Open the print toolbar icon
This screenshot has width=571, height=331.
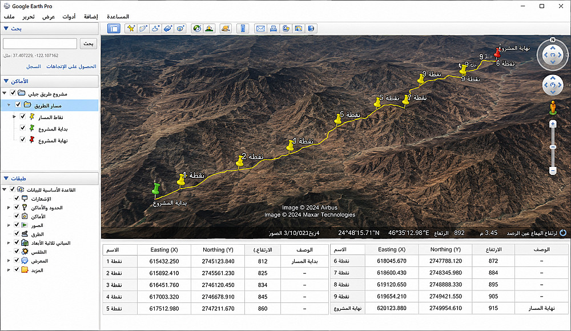pyautogui.click(x=273, y=29)
